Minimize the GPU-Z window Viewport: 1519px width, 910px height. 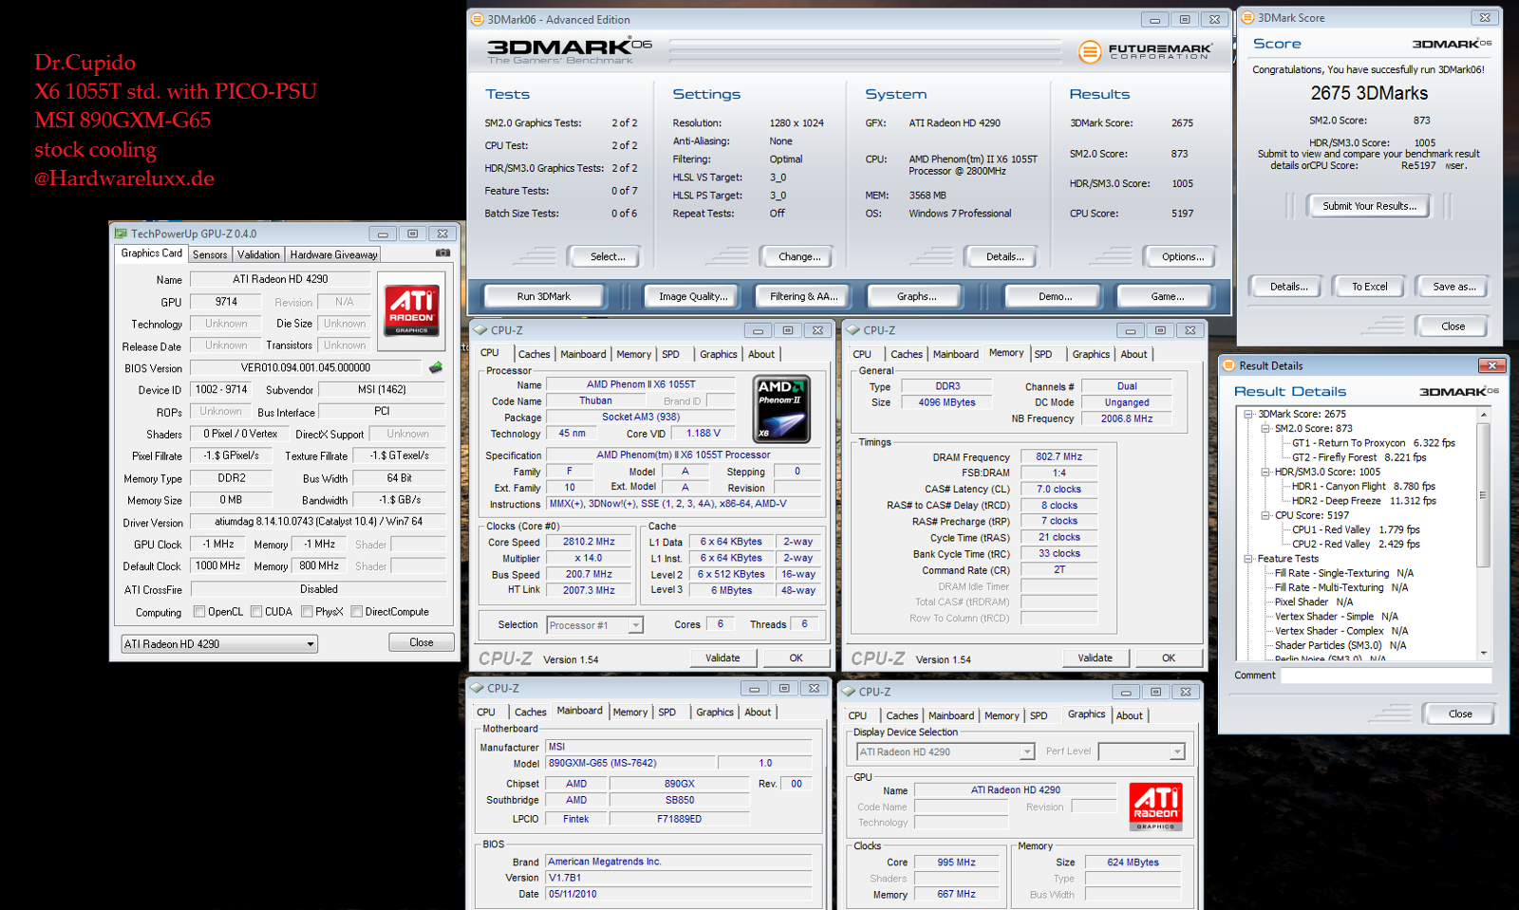point(383,233)
